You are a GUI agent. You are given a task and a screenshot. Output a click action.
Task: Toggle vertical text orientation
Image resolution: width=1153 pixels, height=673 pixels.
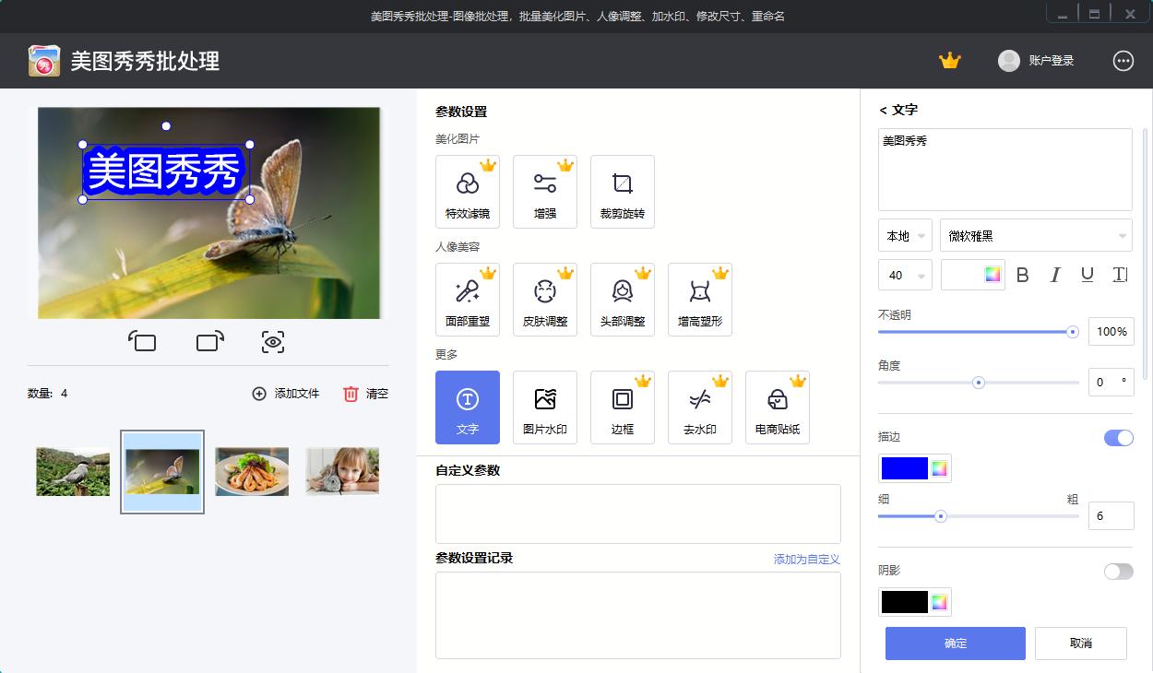click(1120, 275)
